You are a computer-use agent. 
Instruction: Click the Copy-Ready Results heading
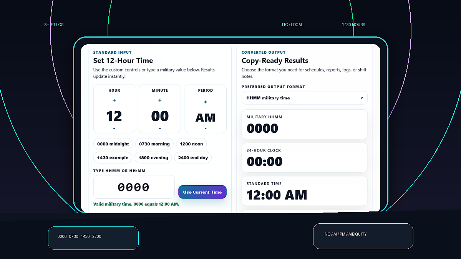(275, 61)
